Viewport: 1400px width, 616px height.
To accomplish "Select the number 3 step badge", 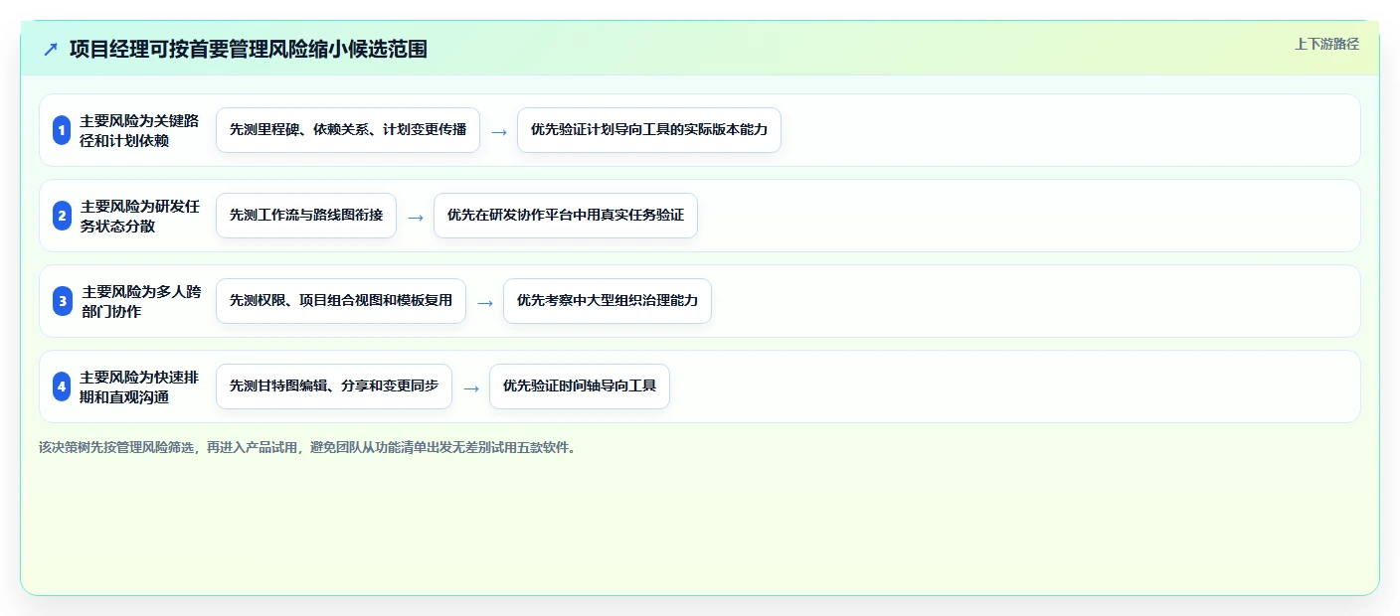I will coord(62,301).
